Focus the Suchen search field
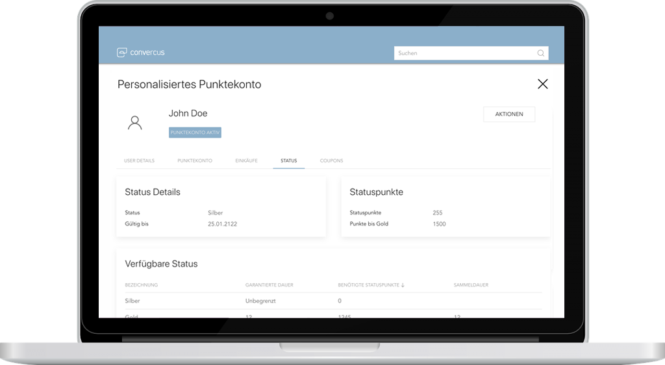 [471, 53]
